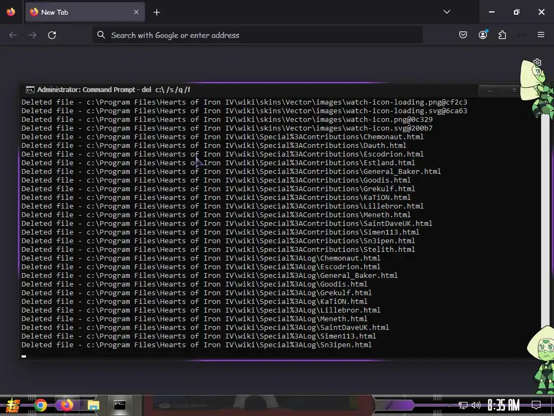This screenshot has height=416, width=554.
Task: Click line ending Contributions\KaTiON.html
Action: (x=216, y=197)
